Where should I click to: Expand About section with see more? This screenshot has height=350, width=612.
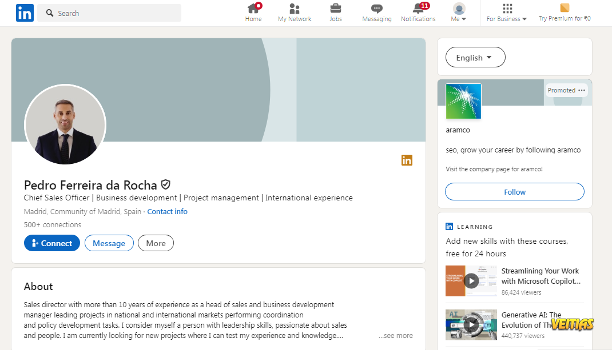click(x=395, y=335)
